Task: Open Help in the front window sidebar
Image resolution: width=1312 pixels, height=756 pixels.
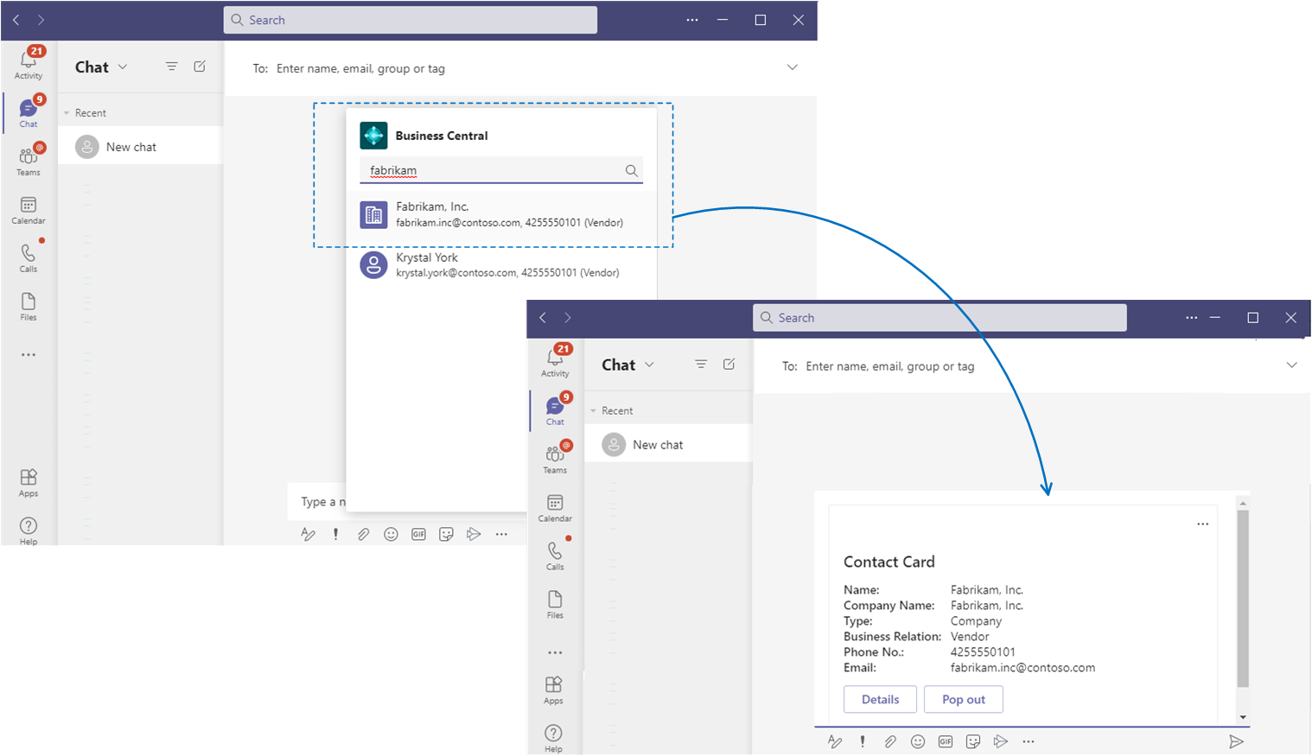Action: click(x=554, y=738)
